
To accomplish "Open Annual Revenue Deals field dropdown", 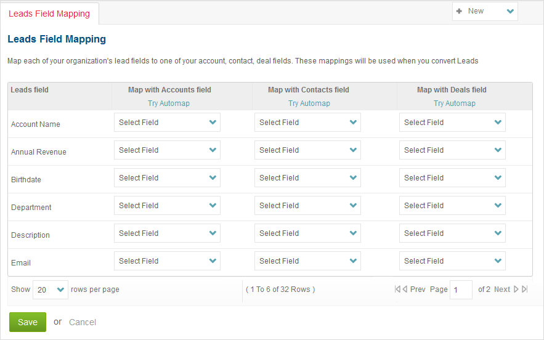I will [452, 150].
